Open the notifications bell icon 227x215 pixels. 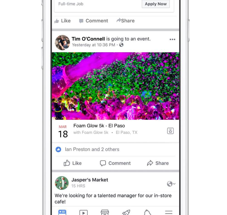147,212
